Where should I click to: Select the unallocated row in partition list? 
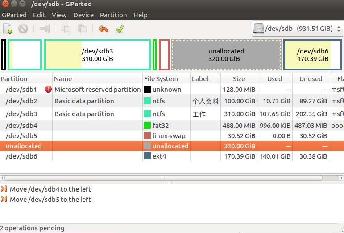pos(172,146)
